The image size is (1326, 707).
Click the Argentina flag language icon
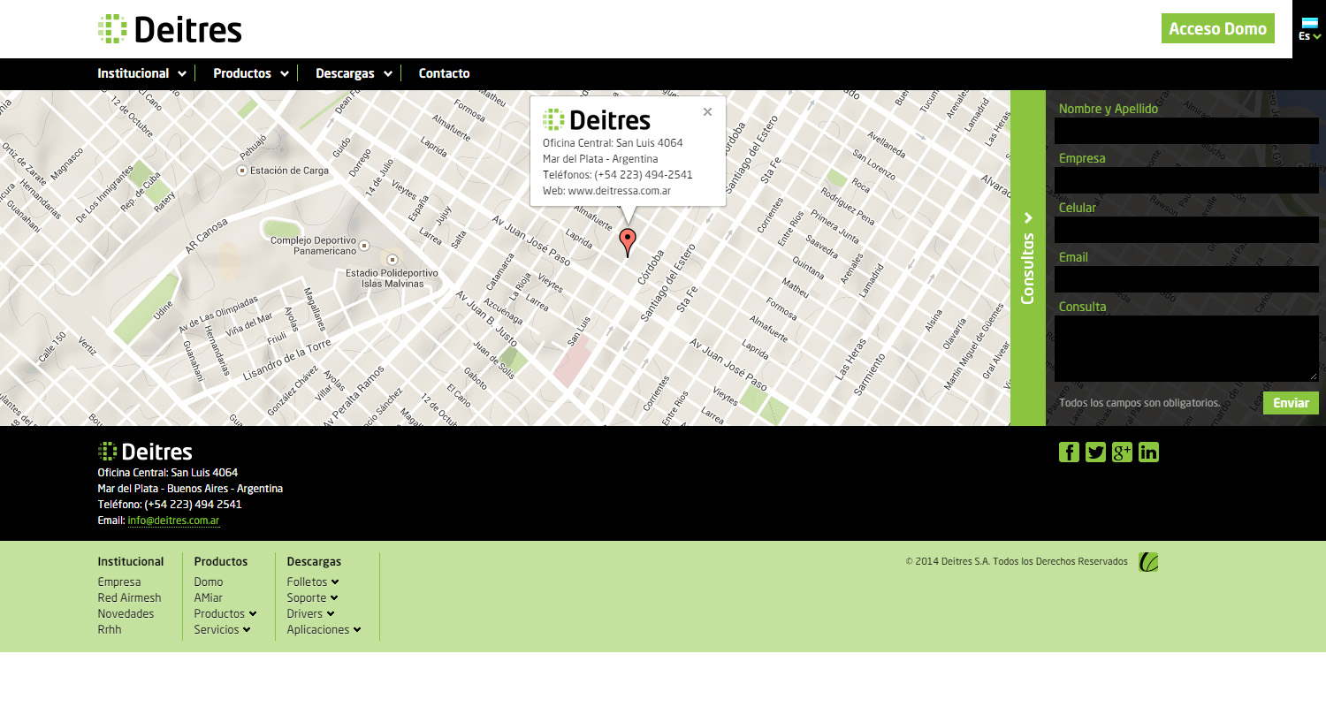(x=1310, y=23)
